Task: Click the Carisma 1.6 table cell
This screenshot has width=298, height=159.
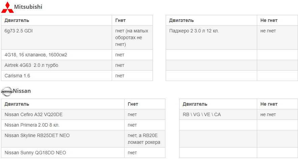Action: point(56,76)
